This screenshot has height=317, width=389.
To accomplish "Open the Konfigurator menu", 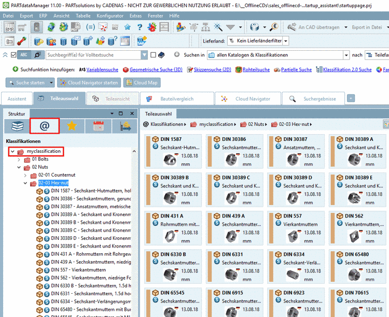I will coord(110,16).
